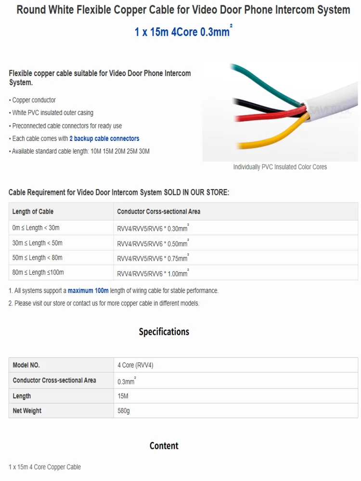Click the 'maximum 100m' highlighted text

(x=88, y=291)
